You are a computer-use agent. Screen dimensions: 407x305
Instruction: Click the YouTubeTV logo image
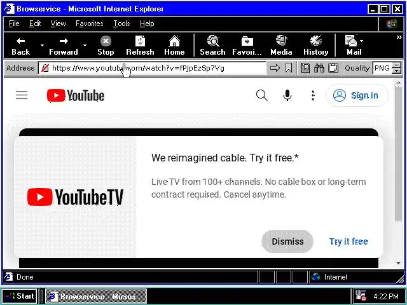pos(75,197)
